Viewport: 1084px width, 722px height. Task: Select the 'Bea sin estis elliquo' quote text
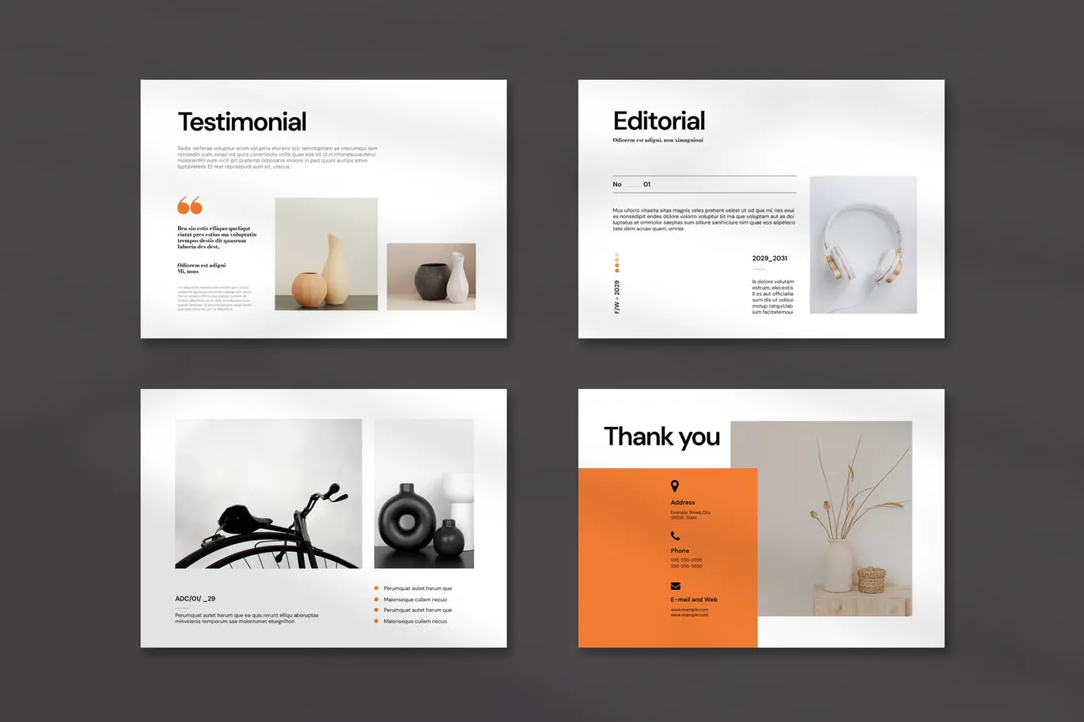tap(217, 237)
